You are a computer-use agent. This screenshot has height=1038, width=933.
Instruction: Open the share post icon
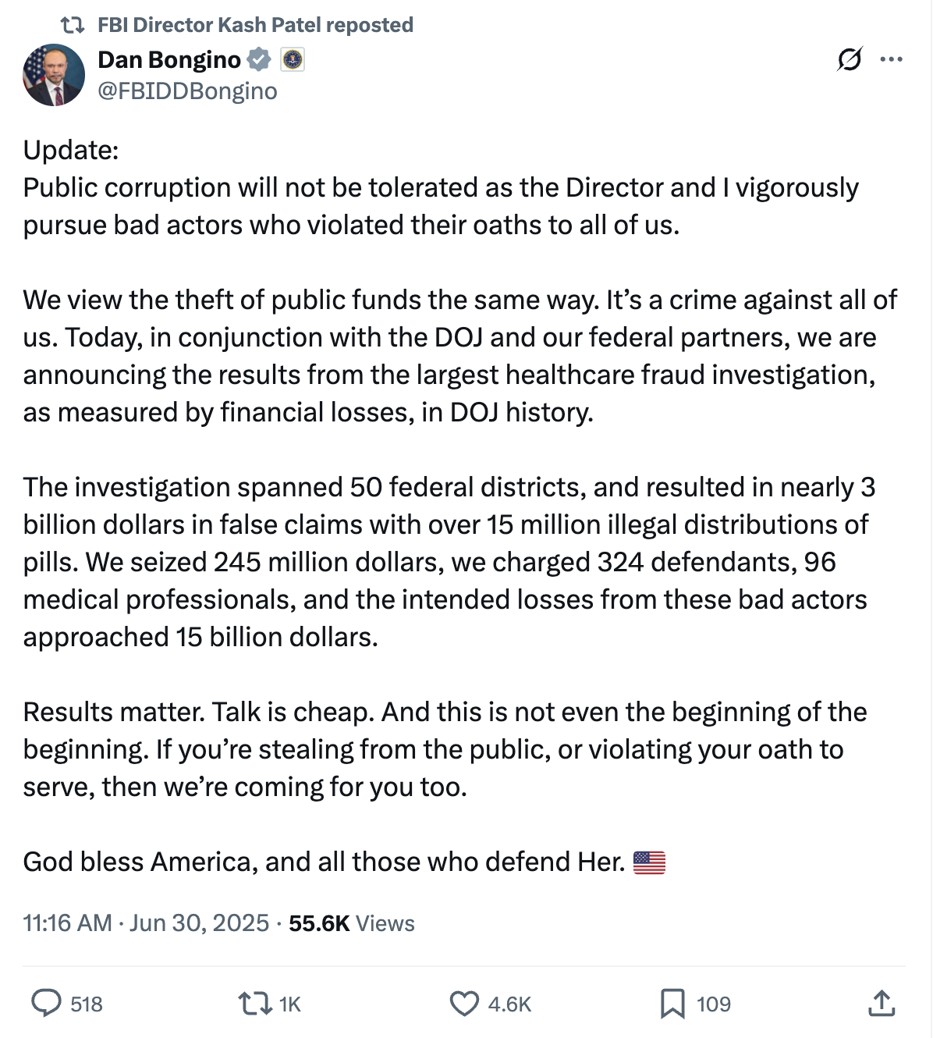(882, 1003)
